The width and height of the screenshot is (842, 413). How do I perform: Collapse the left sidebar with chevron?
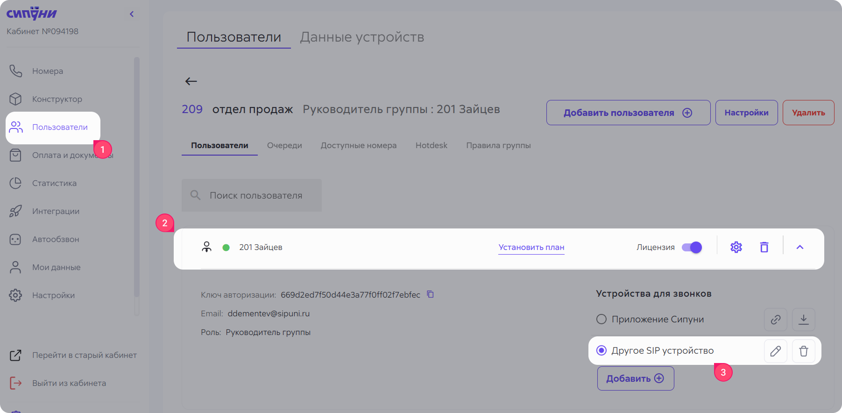click(x=132, y=14)
